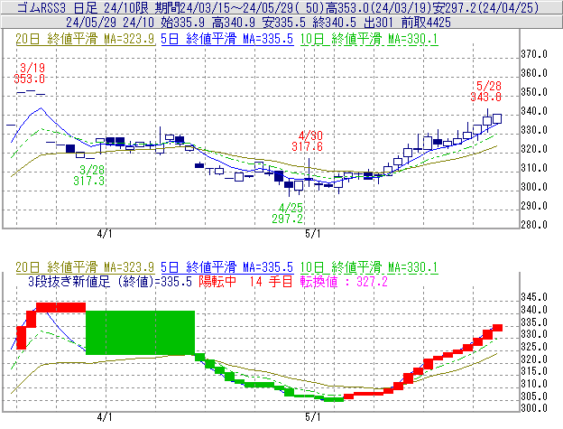This screenshot has width=563, height=429.
Task: Click the 5/28 343.8 high annotation
Action: (x=486, y=91)
